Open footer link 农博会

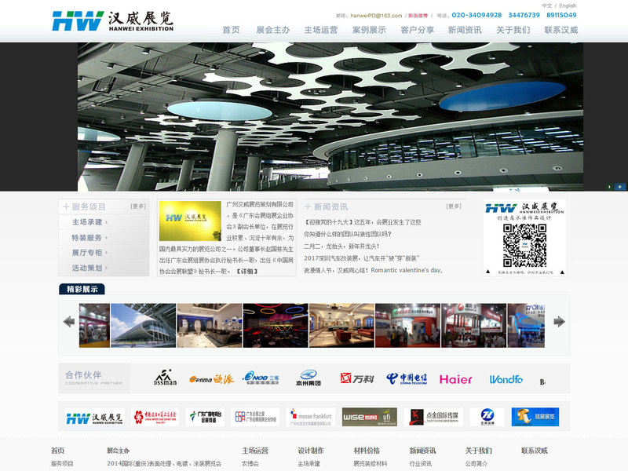tap(250, 463)
